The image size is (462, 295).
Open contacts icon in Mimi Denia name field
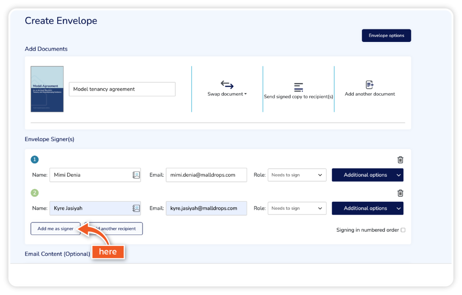pos(136,175)
